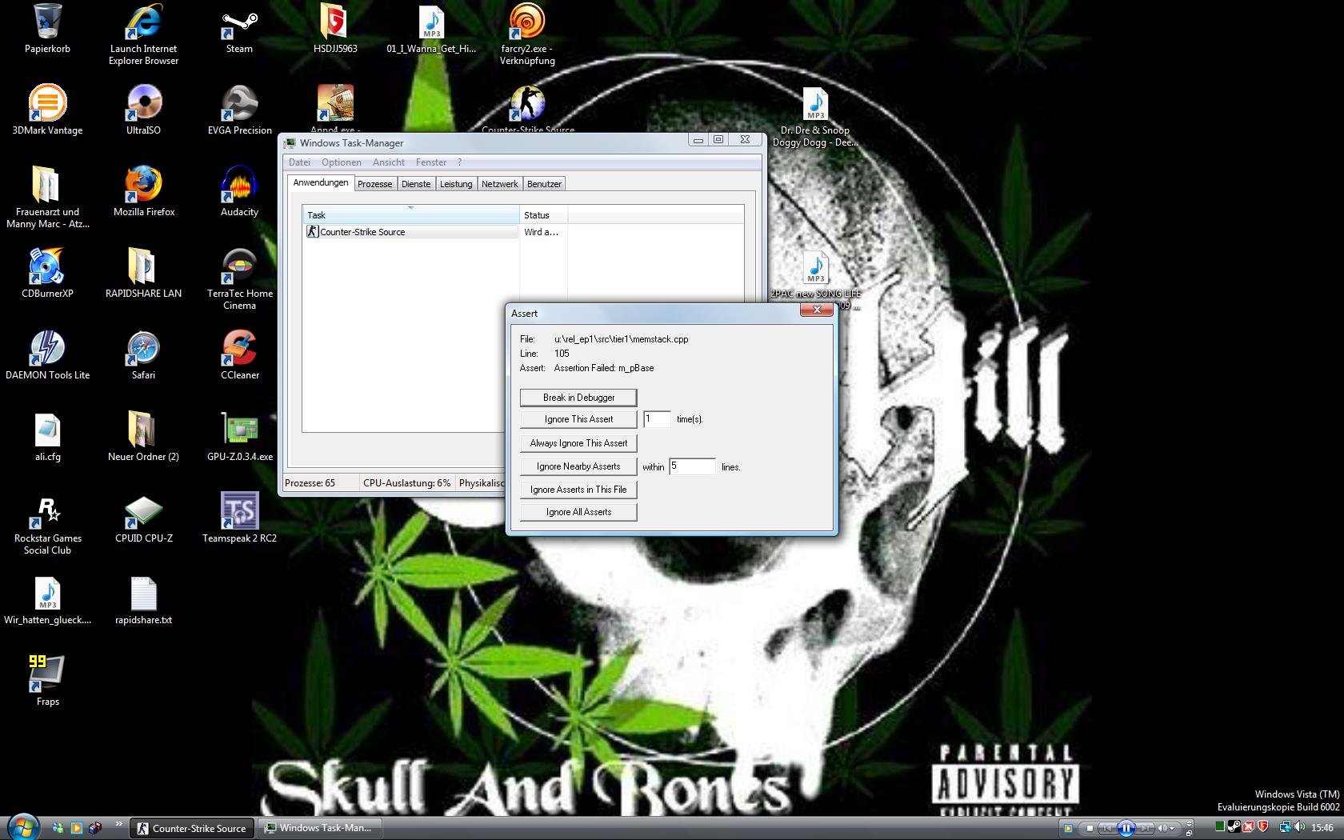Image resolution: width=1344 pixels, height=840 pixels.
Task: Launch Windows Media Player from Quick Launch
Action: pos(77,828)
